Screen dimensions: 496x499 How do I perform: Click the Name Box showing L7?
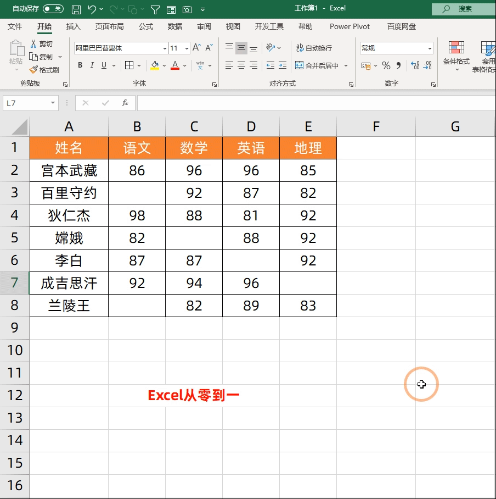click(31, 103)
